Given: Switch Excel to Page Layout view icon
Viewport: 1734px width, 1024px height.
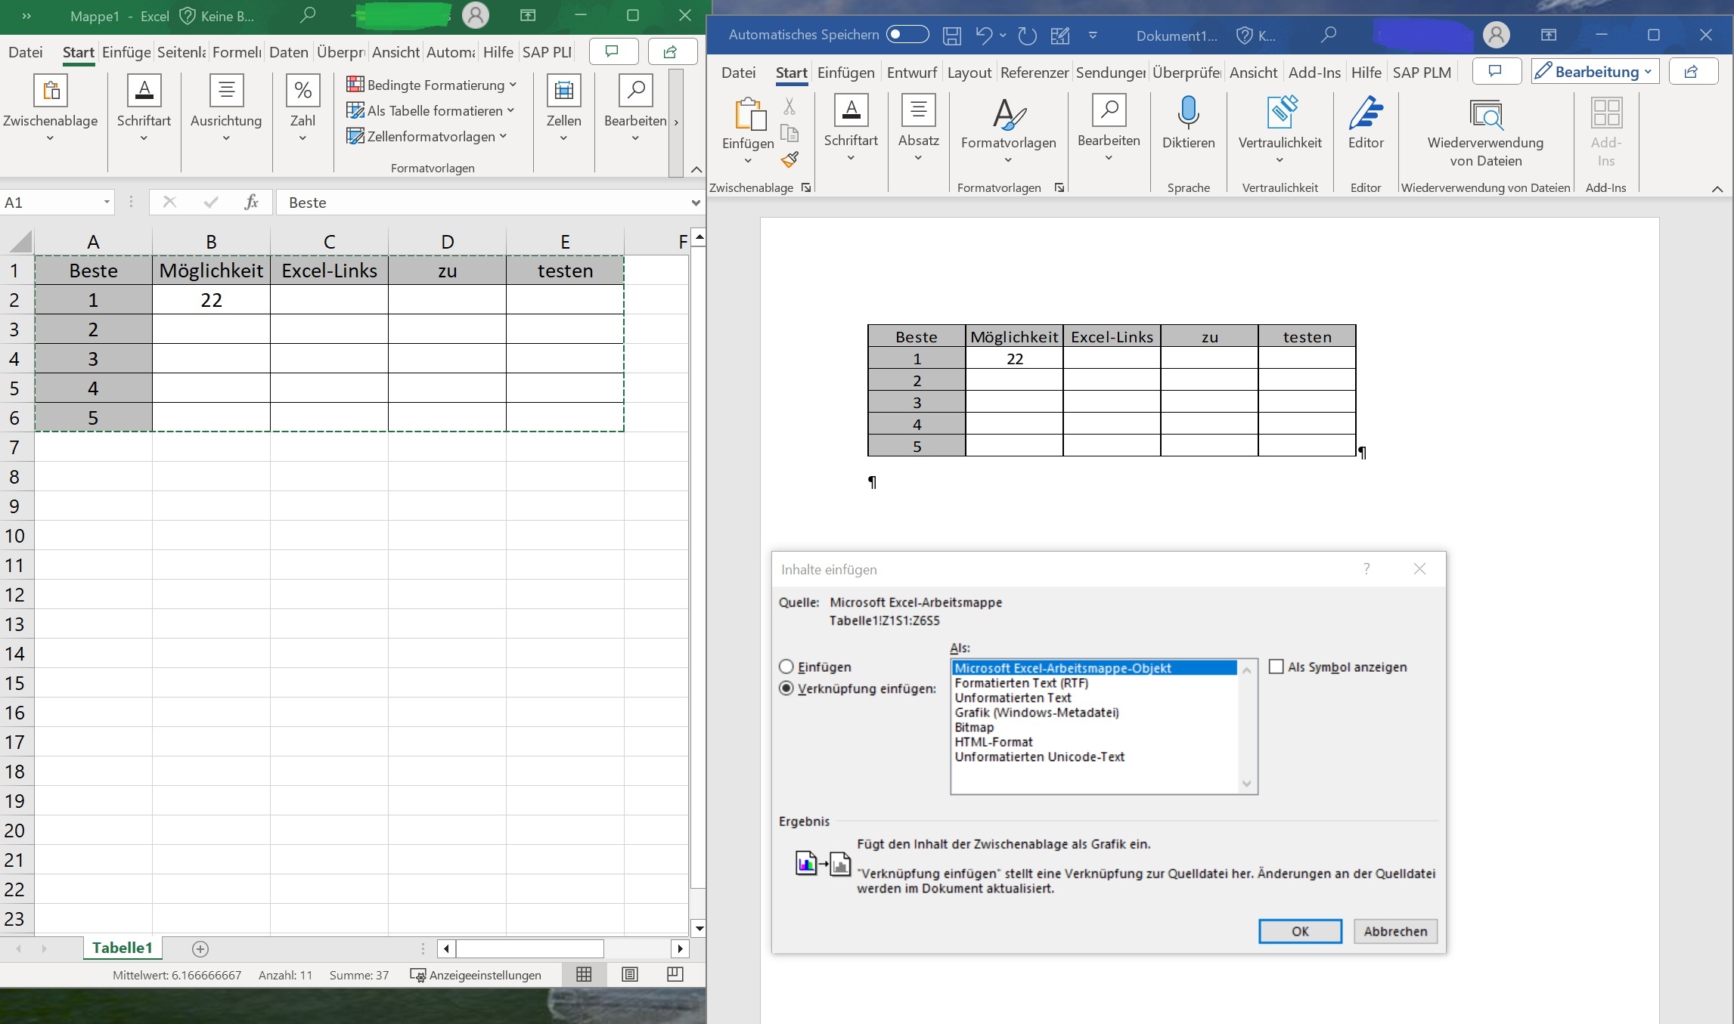Looking at the screenshot, I should point(630,975).
